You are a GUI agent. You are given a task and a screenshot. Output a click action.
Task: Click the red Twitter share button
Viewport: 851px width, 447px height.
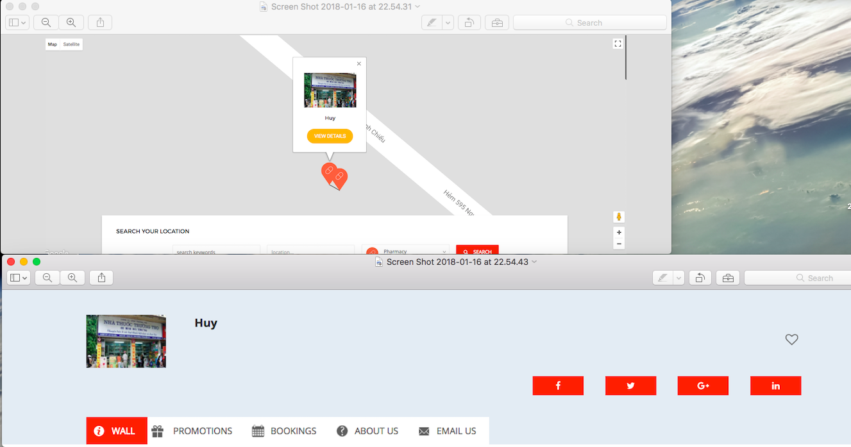630,385
